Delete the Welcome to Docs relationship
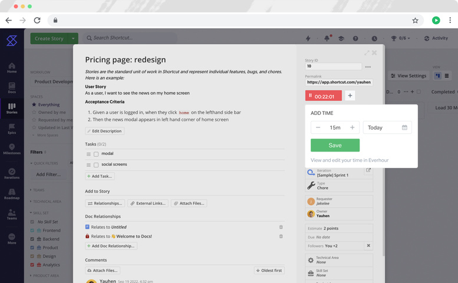 281,236
